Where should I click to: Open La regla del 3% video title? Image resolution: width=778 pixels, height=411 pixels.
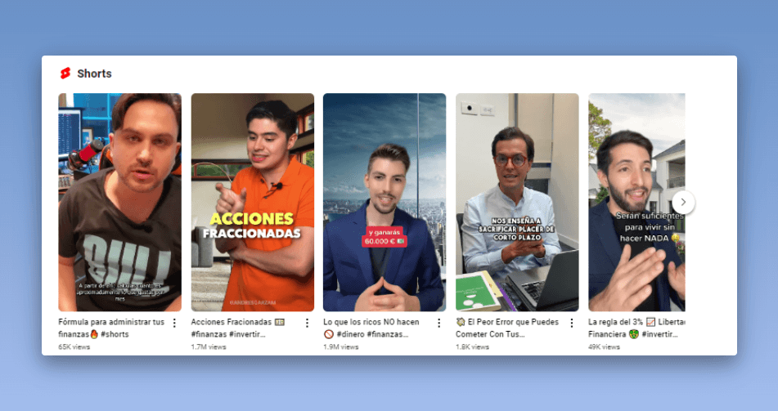pos(636,328)
